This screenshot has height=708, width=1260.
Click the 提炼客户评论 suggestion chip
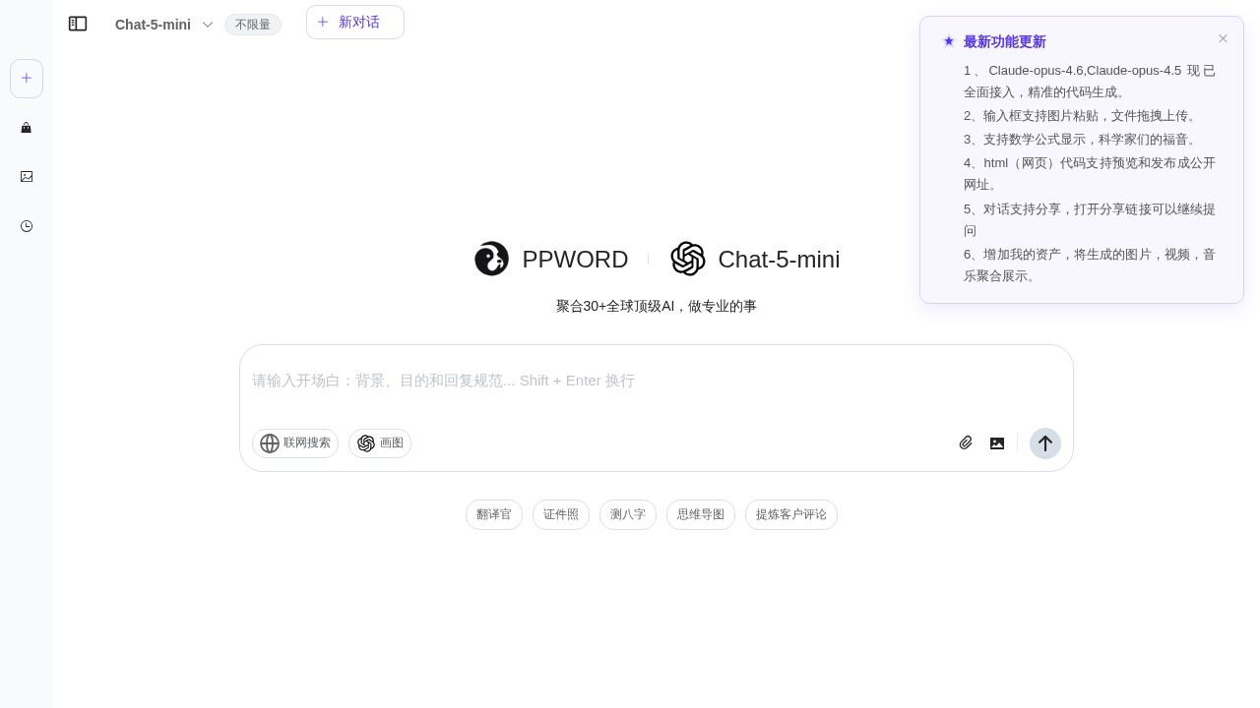click(791, 514)
